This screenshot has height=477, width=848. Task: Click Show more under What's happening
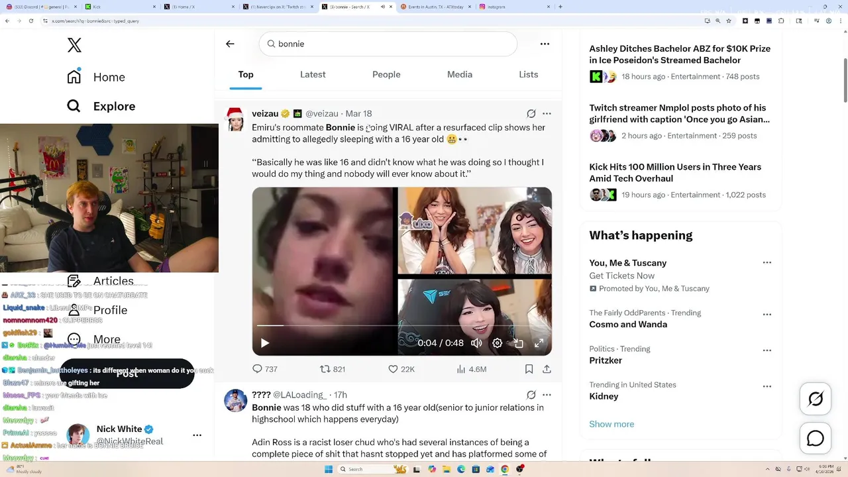pyautogui.click(x=611, y=424)
